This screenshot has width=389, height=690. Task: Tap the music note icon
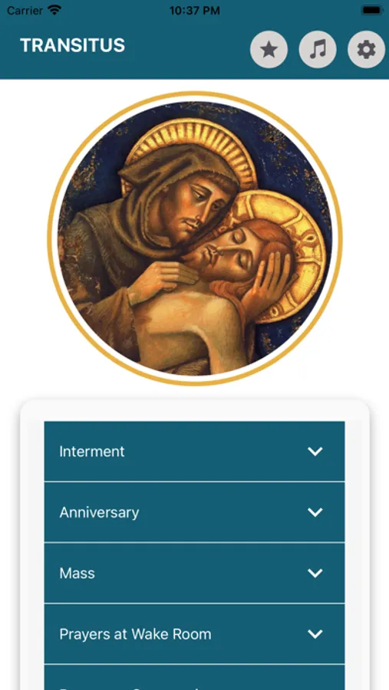click(318, 50)
